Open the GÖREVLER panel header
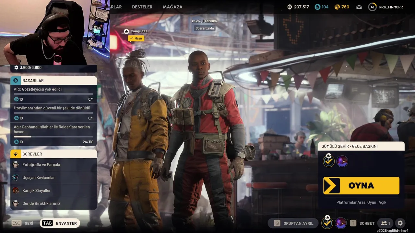 tap(53, 154)
